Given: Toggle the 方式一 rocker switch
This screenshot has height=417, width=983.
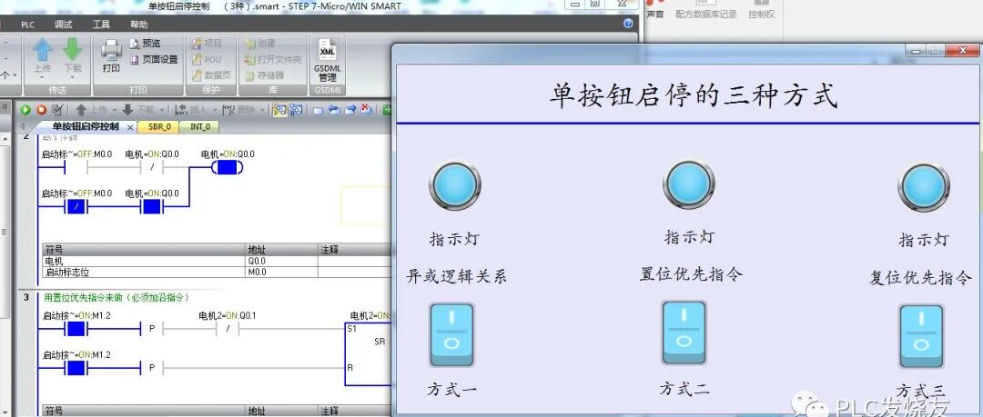Looking at the screenshot, I should pos(451,335).
